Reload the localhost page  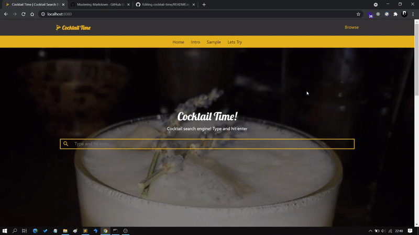[24, 14]
